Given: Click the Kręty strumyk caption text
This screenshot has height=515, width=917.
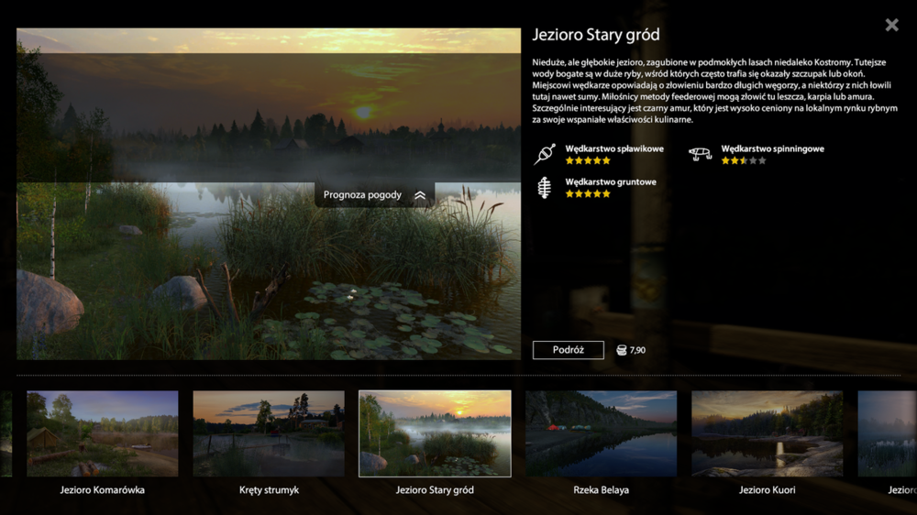Looking at the screenshot, I should [x=269, y=490].
